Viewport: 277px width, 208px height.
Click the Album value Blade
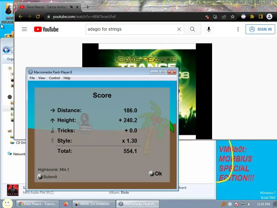tap(125, 193)
